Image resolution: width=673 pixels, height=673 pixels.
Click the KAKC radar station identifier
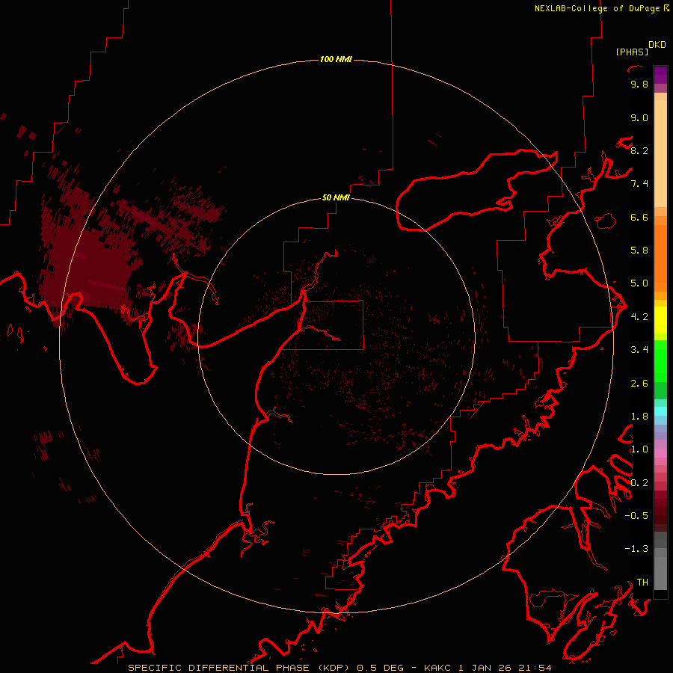(437, 668)
